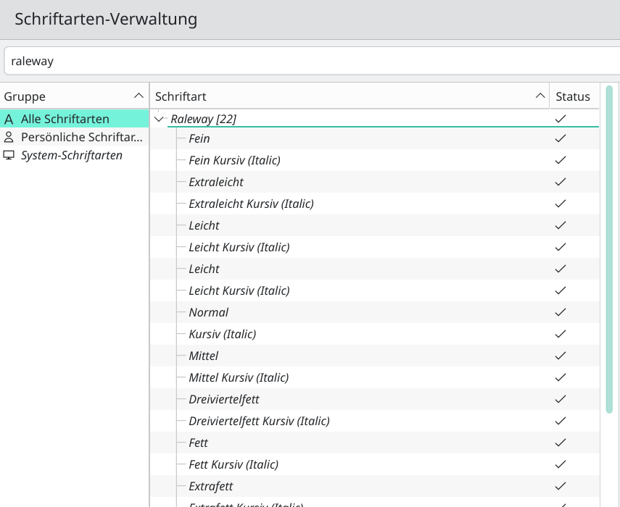620x507 pixels.
Task: Click the Gruppe column header label
Action: pyautogui.click(x=25, y=97)
